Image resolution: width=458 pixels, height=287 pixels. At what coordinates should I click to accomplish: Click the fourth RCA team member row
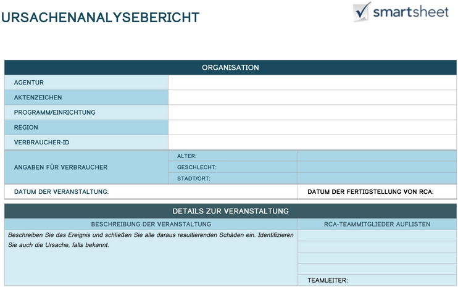(x=377, y=269)
